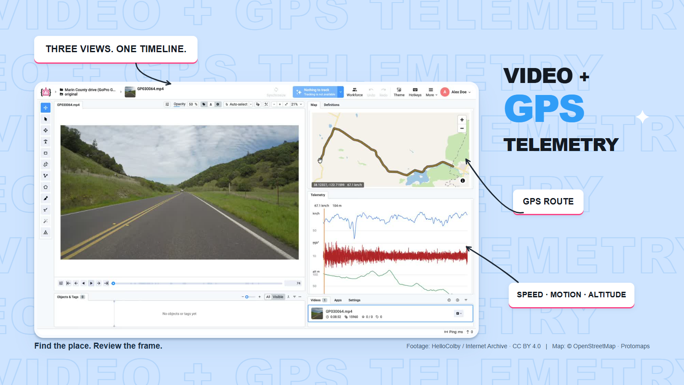684x385 pixels.
Task: Open the 21% zoom level dropdown
Action: tap(297, 104)
